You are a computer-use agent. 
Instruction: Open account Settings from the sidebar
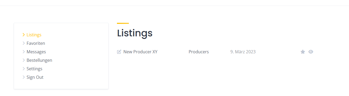(34, 69)
